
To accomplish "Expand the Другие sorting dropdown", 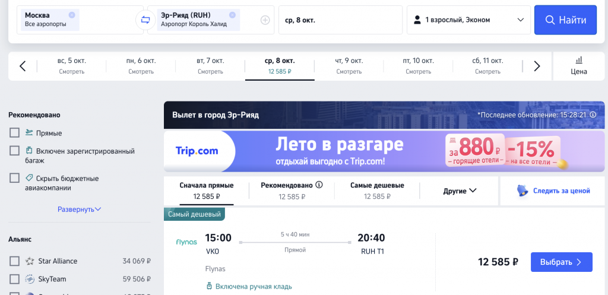I will coord(460,191).
